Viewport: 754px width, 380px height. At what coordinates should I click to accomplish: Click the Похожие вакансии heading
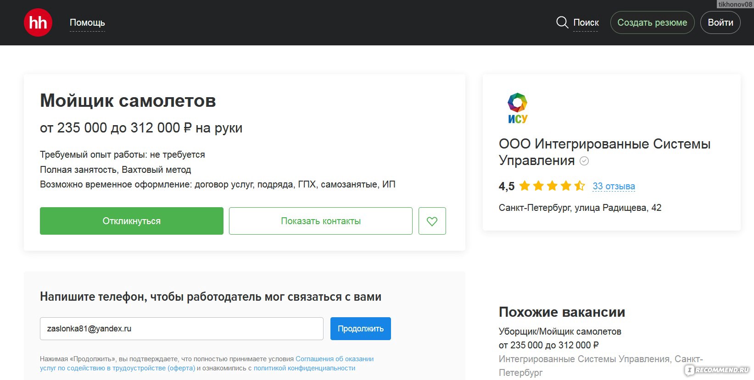[x=562, y=312]
